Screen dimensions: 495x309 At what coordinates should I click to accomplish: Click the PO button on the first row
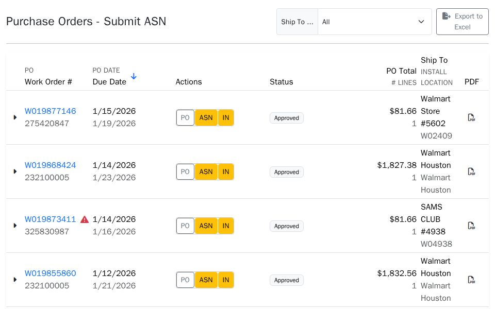[x=185, y=117]
